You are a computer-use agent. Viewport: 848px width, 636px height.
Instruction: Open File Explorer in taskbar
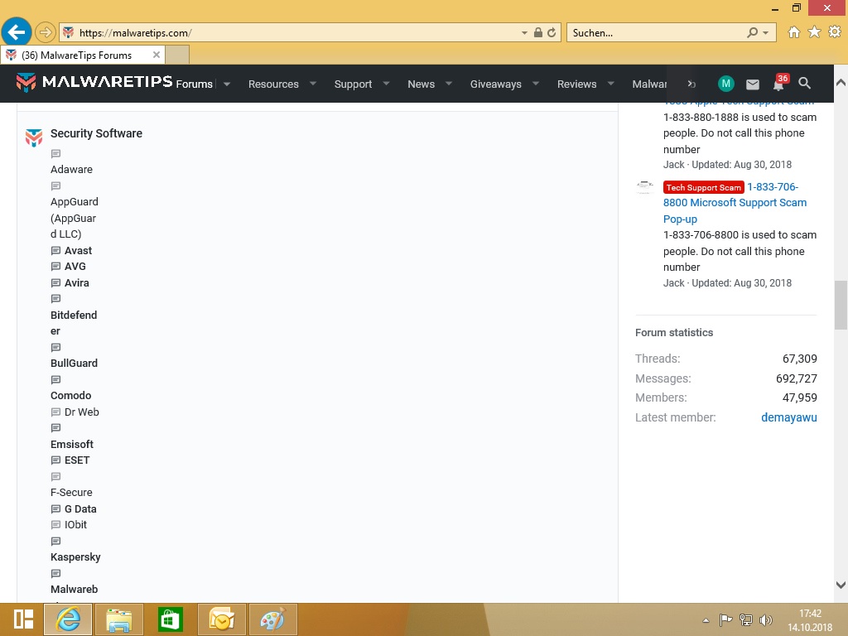click(x=119, y=619)
